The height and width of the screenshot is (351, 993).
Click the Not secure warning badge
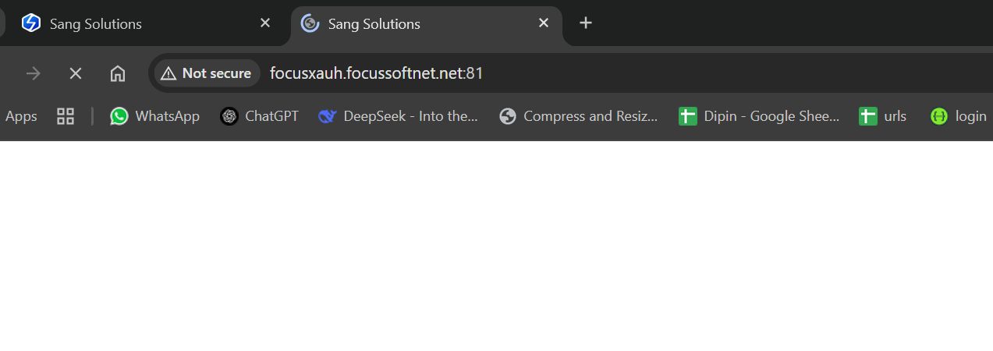click(207, 73)
